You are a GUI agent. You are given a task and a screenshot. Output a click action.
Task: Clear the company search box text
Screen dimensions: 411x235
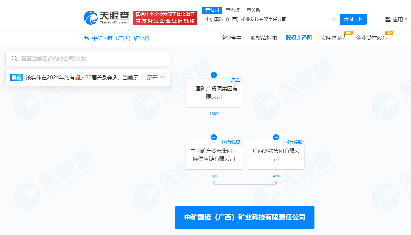[334, 19]
